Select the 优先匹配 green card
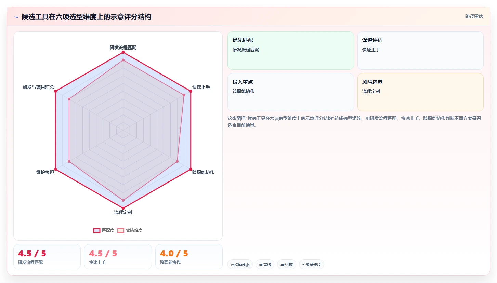 click(290, 51)
